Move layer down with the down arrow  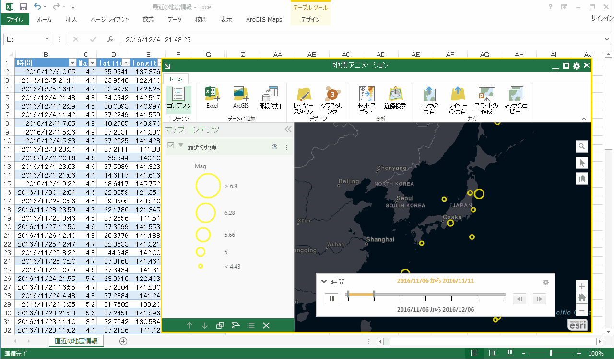[x=205, y=325]
